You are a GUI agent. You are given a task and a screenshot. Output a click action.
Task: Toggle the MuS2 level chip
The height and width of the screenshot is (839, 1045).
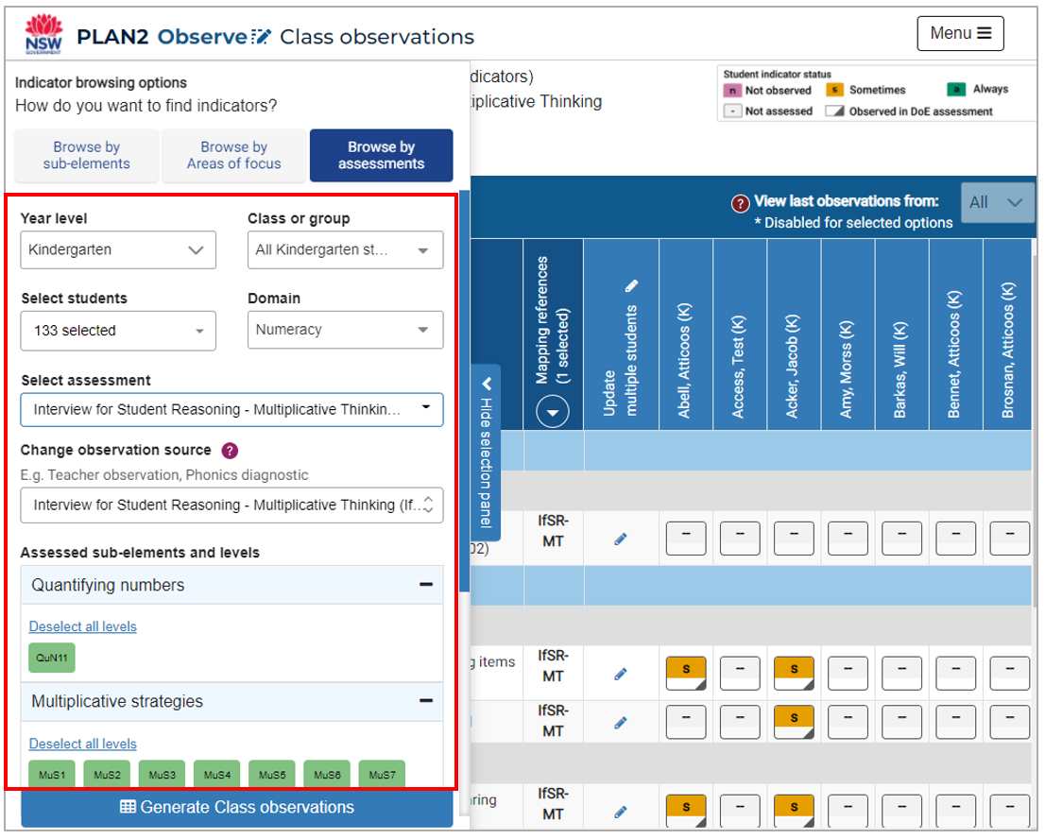(108, 775)
